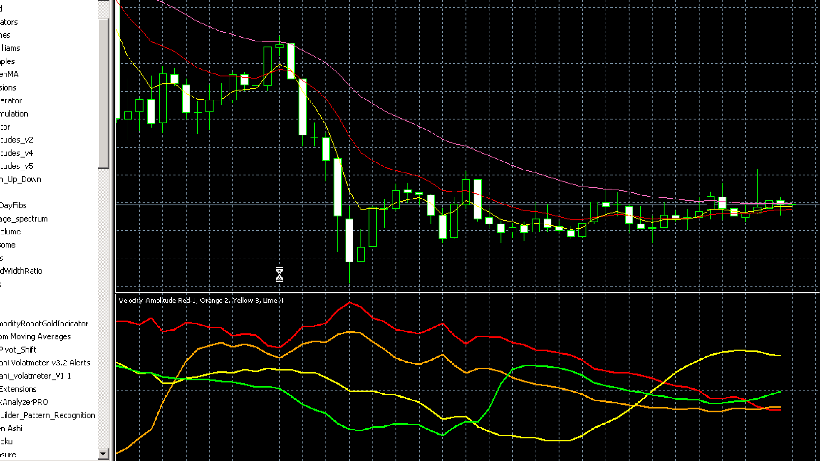This screenshot has width=820, height=461.
Task: Select the horizontal price line on chart
Action: coord(467,205)
